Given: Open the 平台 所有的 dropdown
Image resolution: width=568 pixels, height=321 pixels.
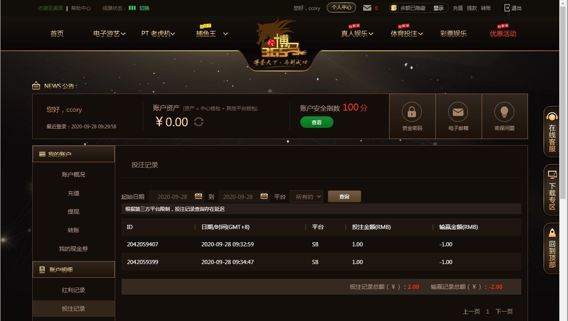Looking at the screenshot, I should click(307, 197).
